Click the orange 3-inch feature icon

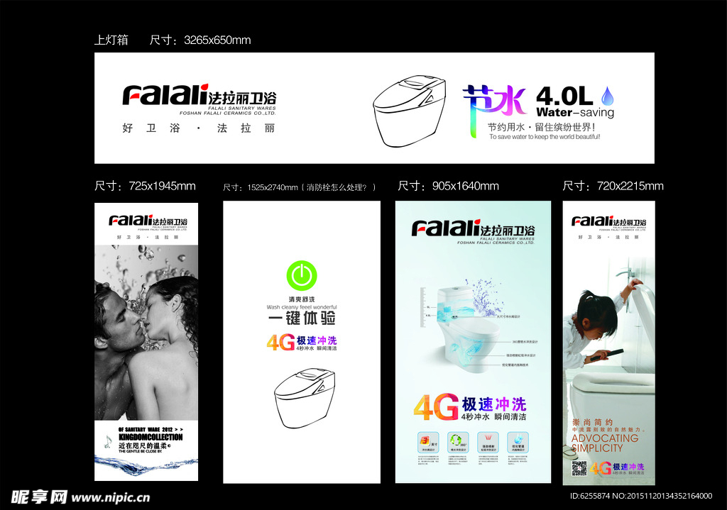pyautogui.click(x=423, y=439)
